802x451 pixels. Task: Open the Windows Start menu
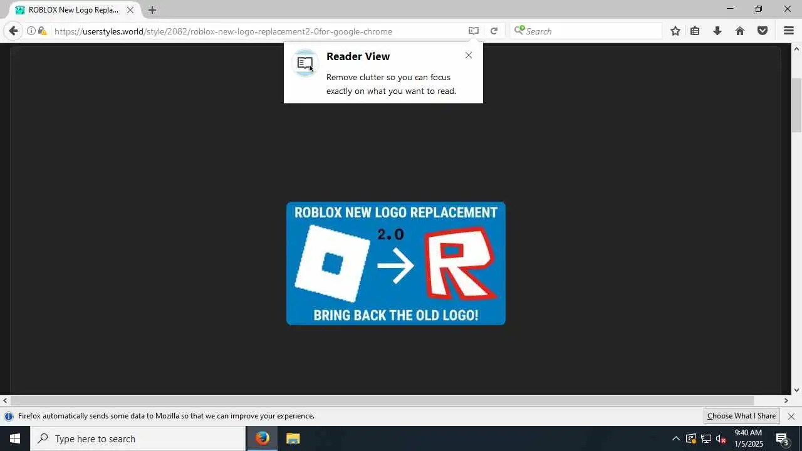15,438
